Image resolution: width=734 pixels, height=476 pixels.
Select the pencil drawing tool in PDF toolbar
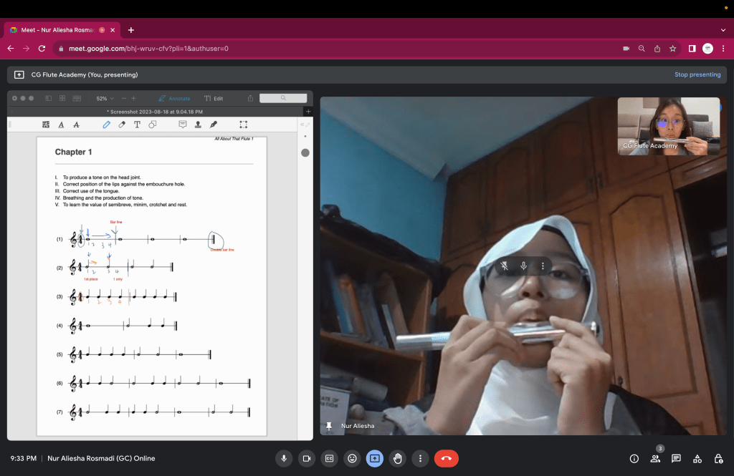(106, 125)
